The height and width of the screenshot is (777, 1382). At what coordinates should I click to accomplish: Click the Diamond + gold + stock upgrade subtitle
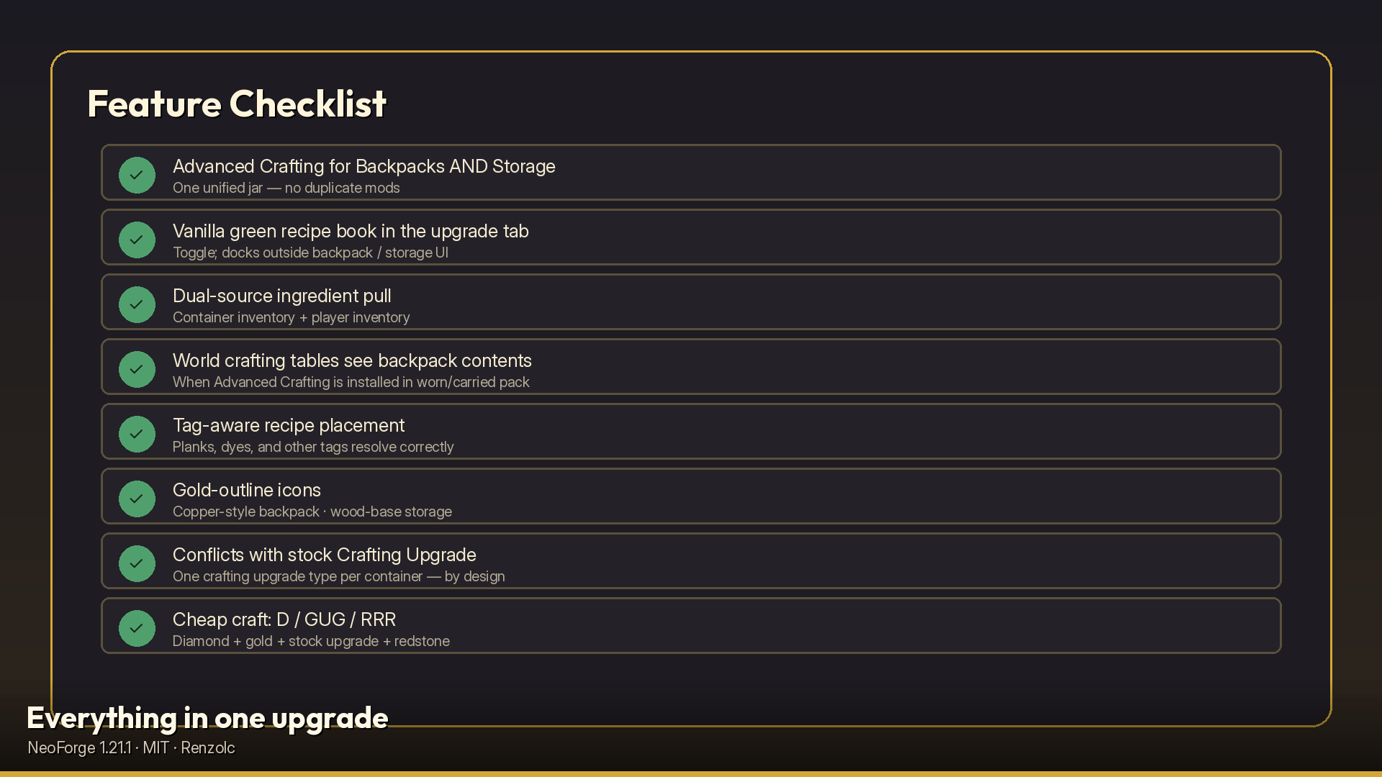311,641
